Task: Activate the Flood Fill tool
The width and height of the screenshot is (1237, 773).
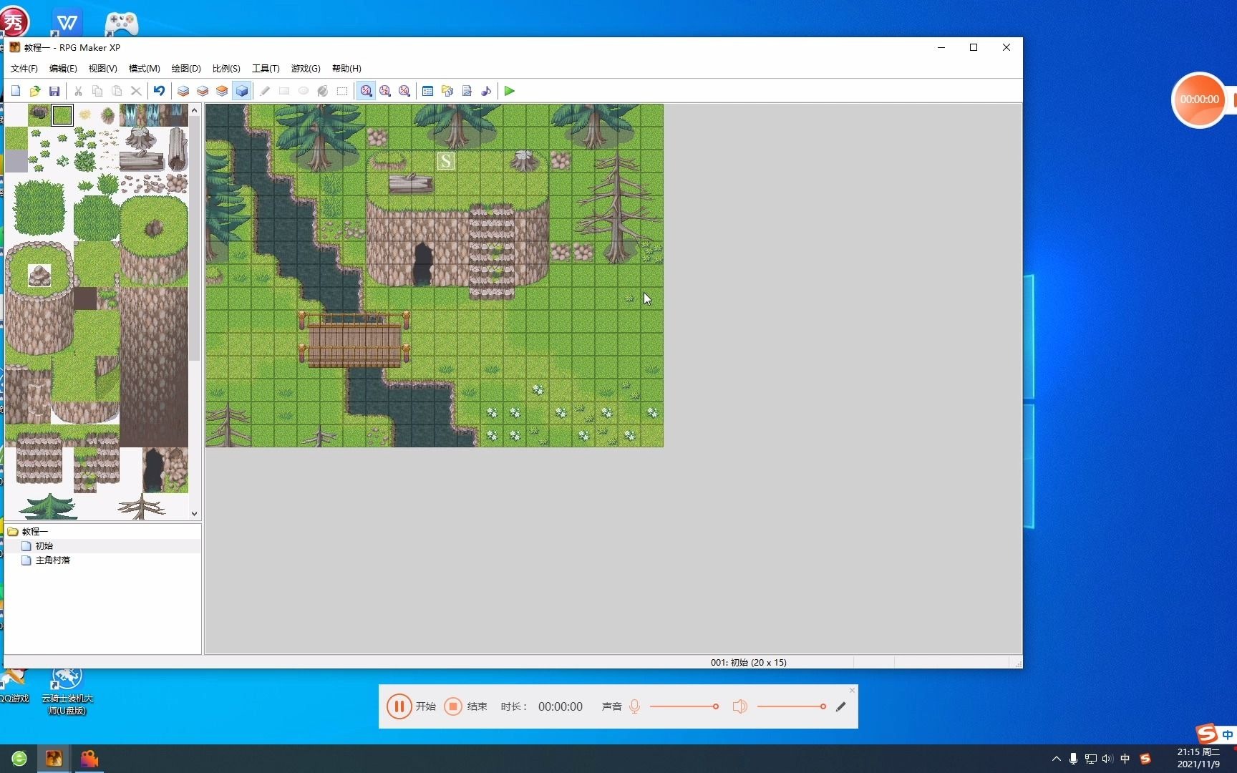Action: click(x=322, y=91)
